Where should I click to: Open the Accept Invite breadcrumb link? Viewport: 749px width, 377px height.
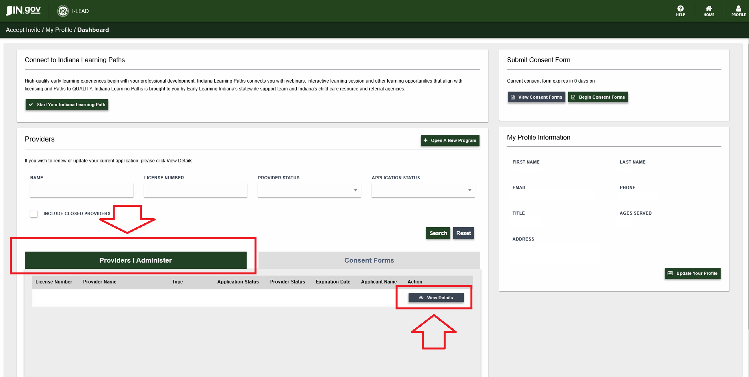point(23,30)
